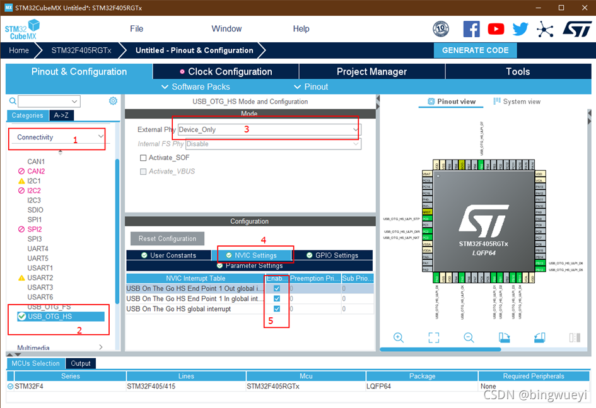
Task: Select the NVIC Settings tab
Action: coord(251,255)
